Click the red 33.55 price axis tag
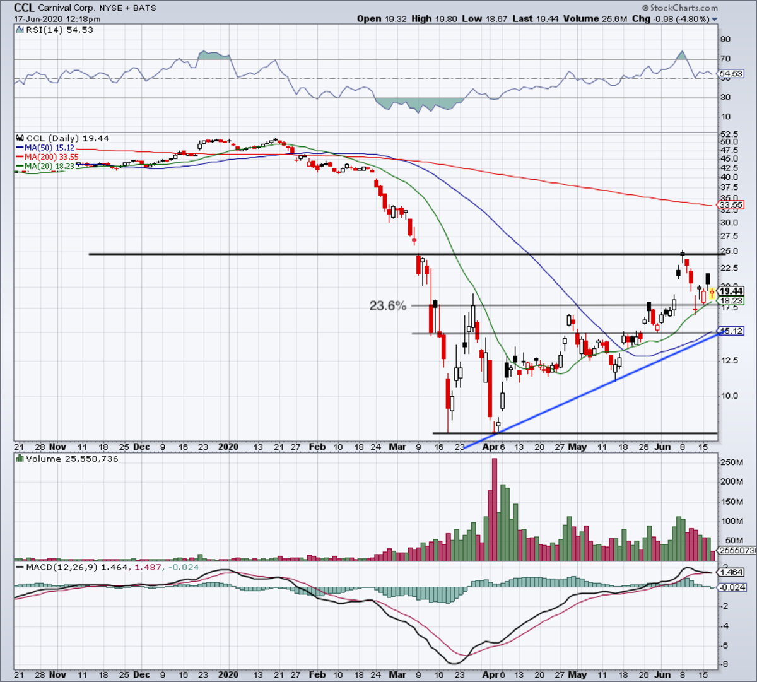This screenshot has width=757, height=682. point(731,205)
